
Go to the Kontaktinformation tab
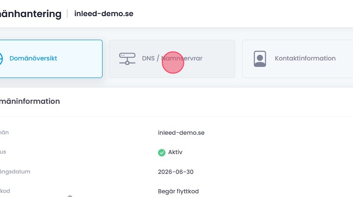coord(305,59)
